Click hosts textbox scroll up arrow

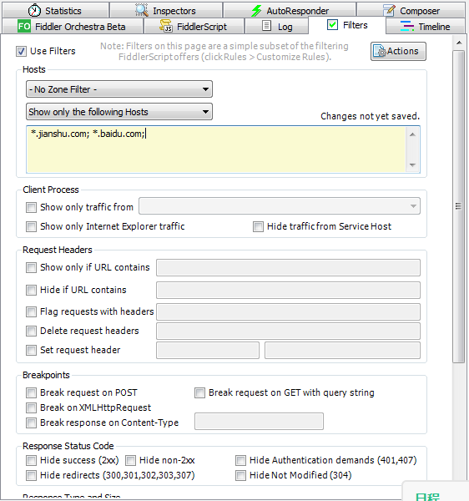point(412,134)
